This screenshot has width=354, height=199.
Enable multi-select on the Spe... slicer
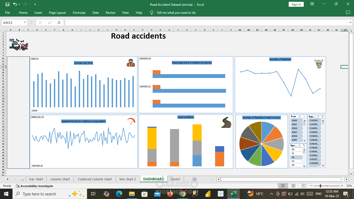point(300,146)
